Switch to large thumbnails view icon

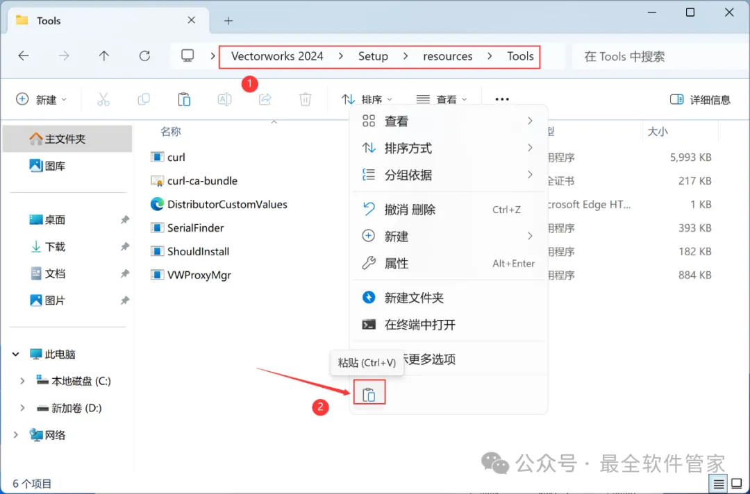point(737,484)
